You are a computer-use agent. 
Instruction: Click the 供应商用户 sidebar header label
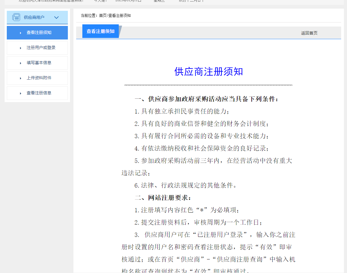(x=34, y=18)
